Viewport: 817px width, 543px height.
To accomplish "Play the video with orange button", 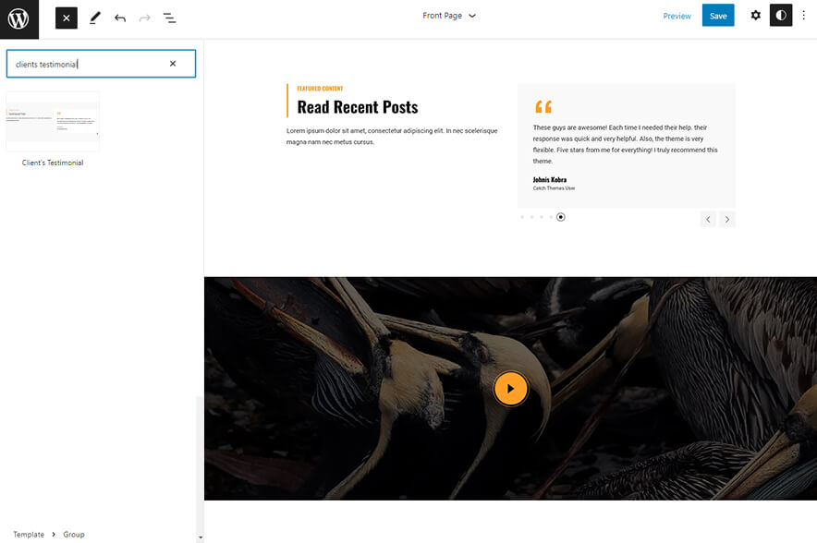I will [510, 389].
